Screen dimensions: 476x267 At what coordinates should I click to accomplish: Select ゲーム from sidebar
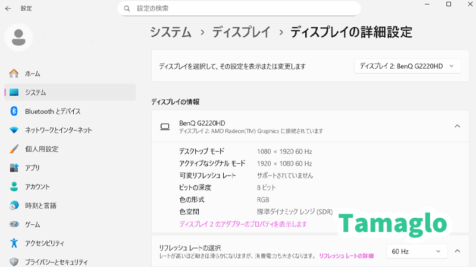point(33,224)
